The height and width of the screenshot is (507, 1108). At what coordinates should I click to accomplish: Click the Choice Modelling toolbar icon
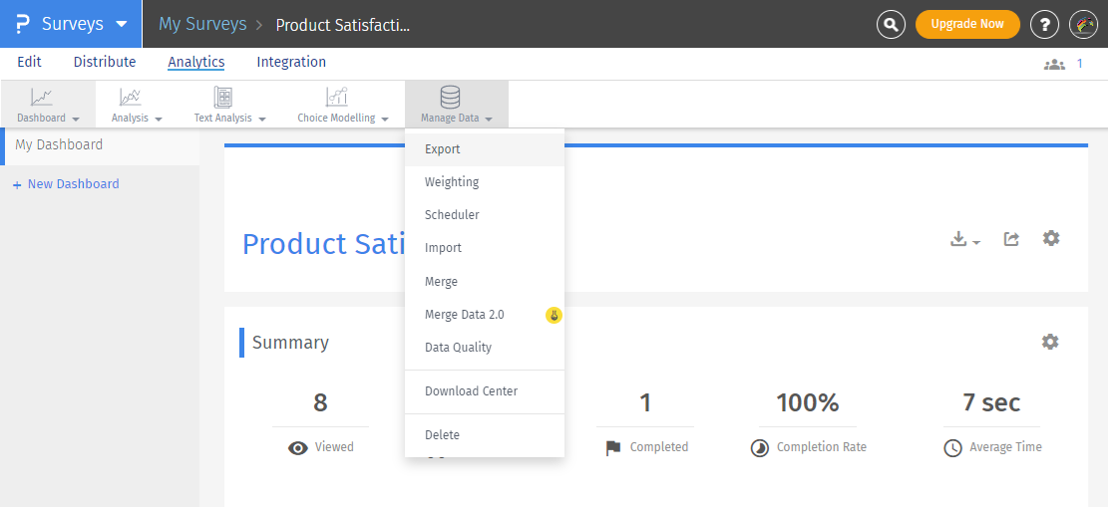point(337,98)
